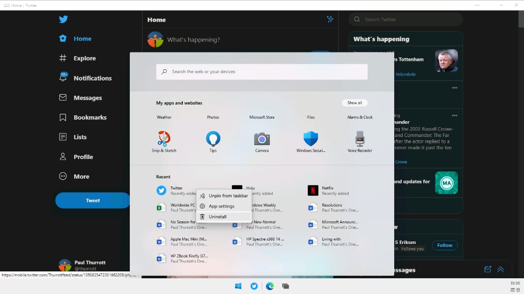Click Crowe trending link
524x294 pixels.
click(401, 162)
